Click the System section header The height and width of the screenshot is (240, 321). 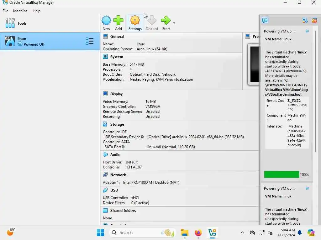[x=117, y=57]
